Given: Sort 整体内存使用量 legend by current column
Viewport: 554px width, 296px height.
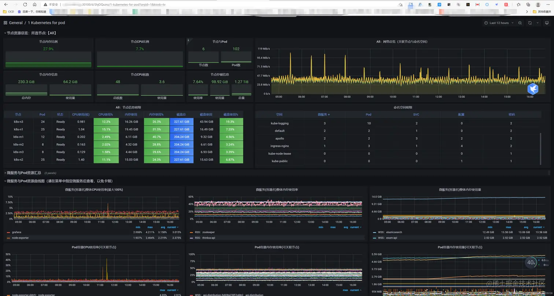Looking at the screenshot, I should pos(539,227).
